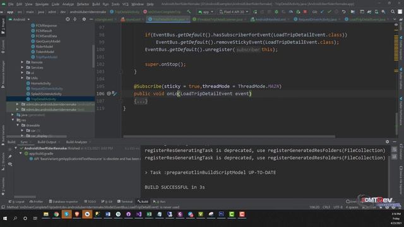Open the Refactor menu

coord(83,4)
